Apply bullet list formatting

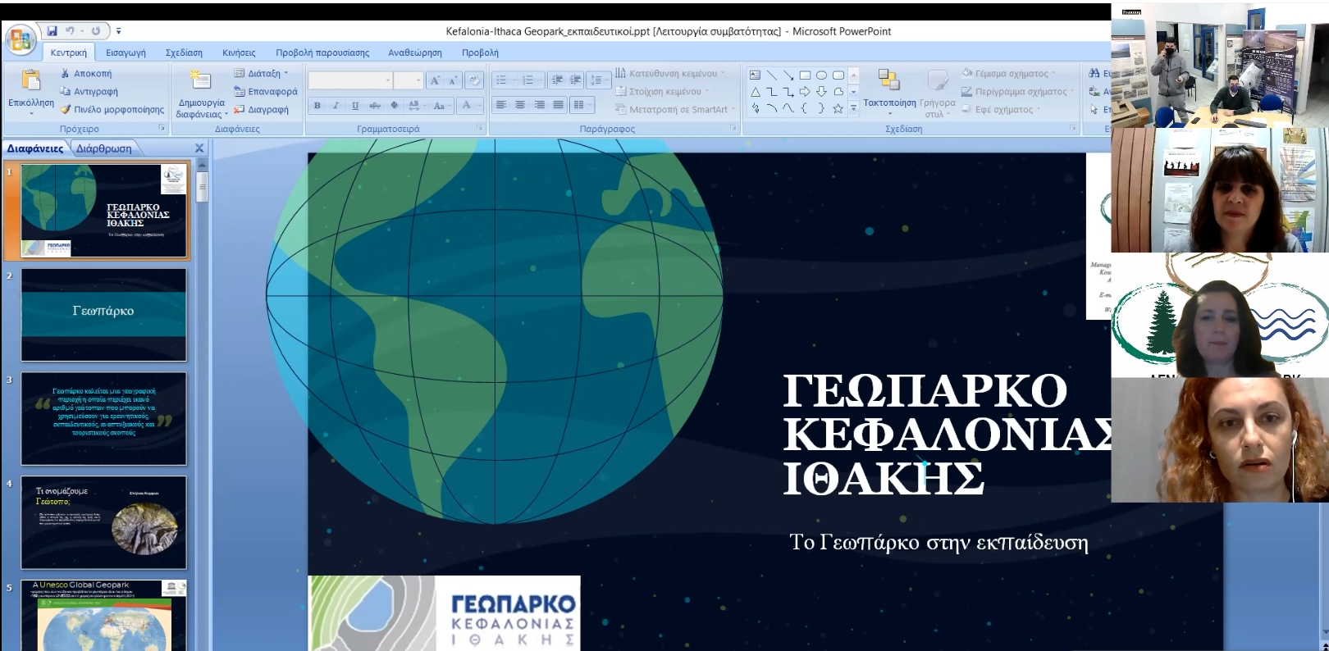[505, 80]
